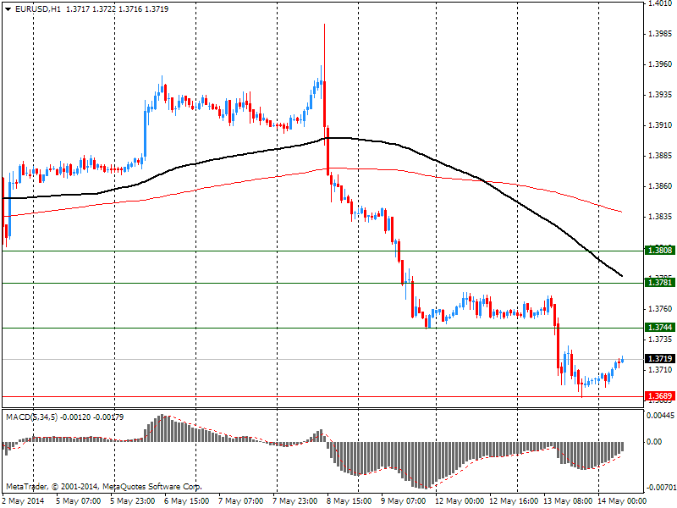The image size is (677, 508).
Task: Click the 1.3710 price scale value
Action: coord(661,370)
